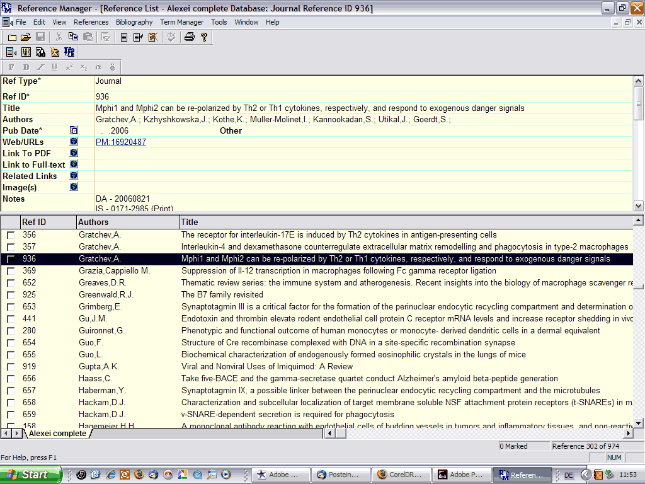Viewport: 645px width, 484px height.
Task: Click the Delete Reference crossed-out icon
Action: click(x=152, y=37)
